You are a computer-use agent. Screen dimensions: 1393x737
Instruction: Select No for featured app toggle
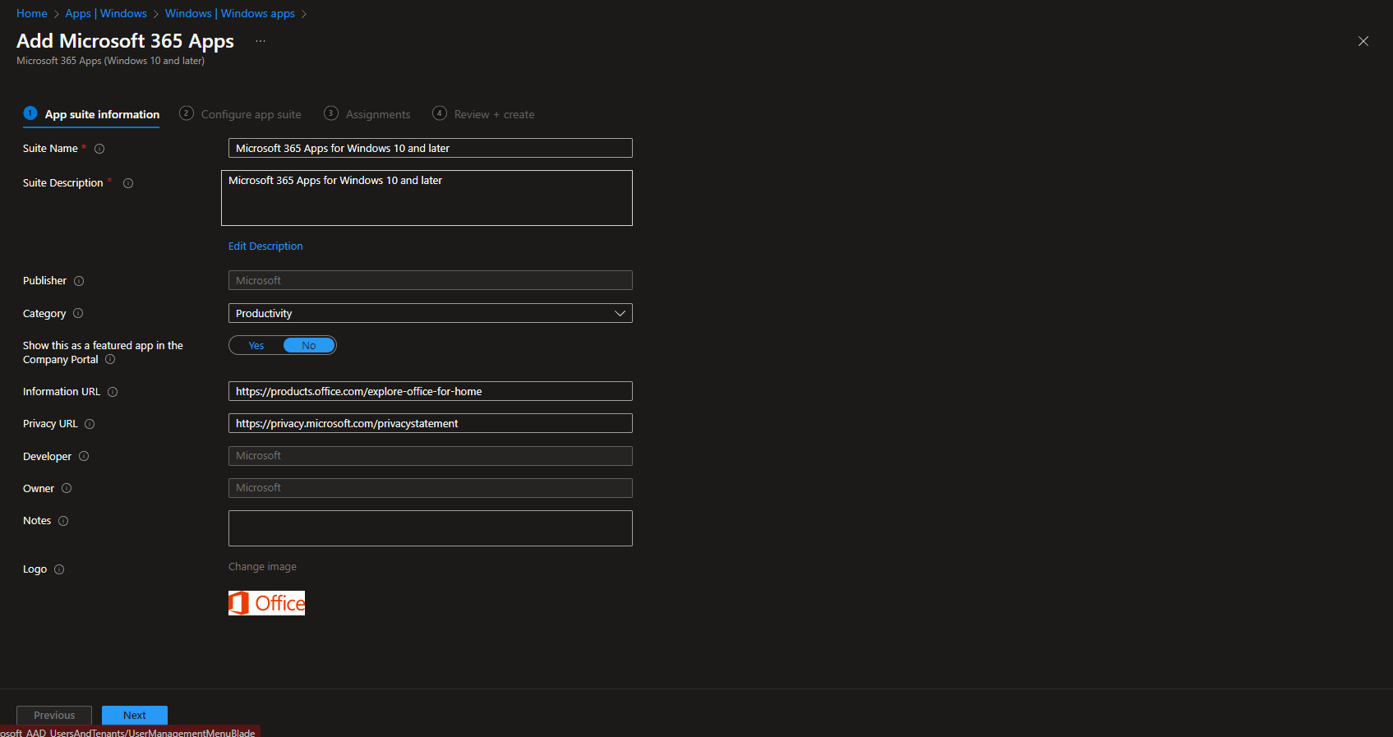pos(309,346)
